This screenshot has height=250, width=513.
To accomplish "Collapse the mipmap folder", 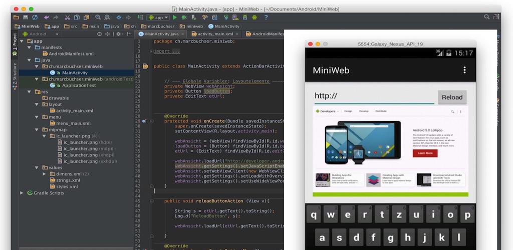I will [37, 129].
